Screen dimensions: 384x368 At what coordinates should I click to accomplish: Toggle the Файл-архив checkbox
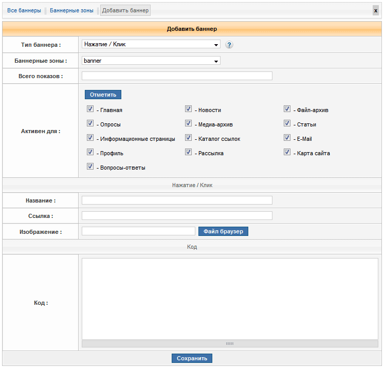(x=287, y=109)
